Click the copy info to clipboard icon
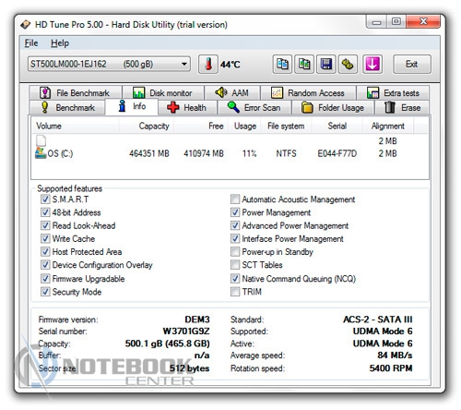 (282, 64)
